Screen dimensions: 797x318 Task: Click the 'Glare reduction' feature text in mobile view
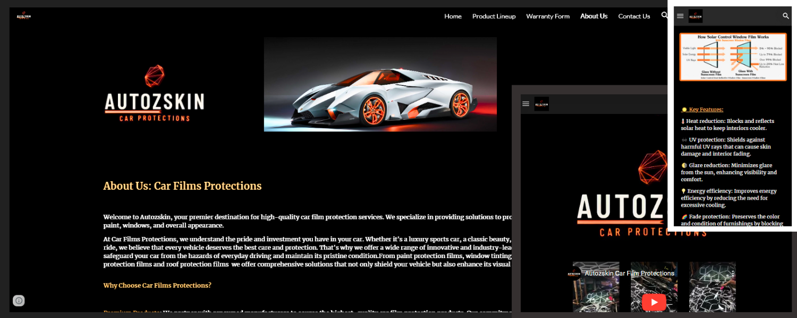(x=729, y=172)
